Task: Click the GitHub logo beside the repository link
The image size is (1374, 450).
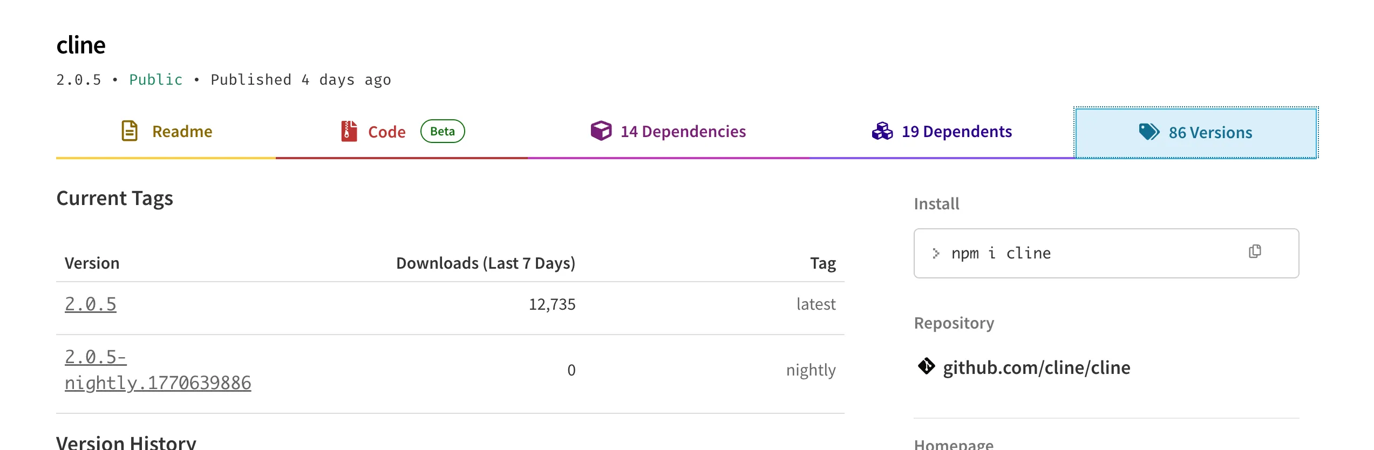Action: (926, 367)
